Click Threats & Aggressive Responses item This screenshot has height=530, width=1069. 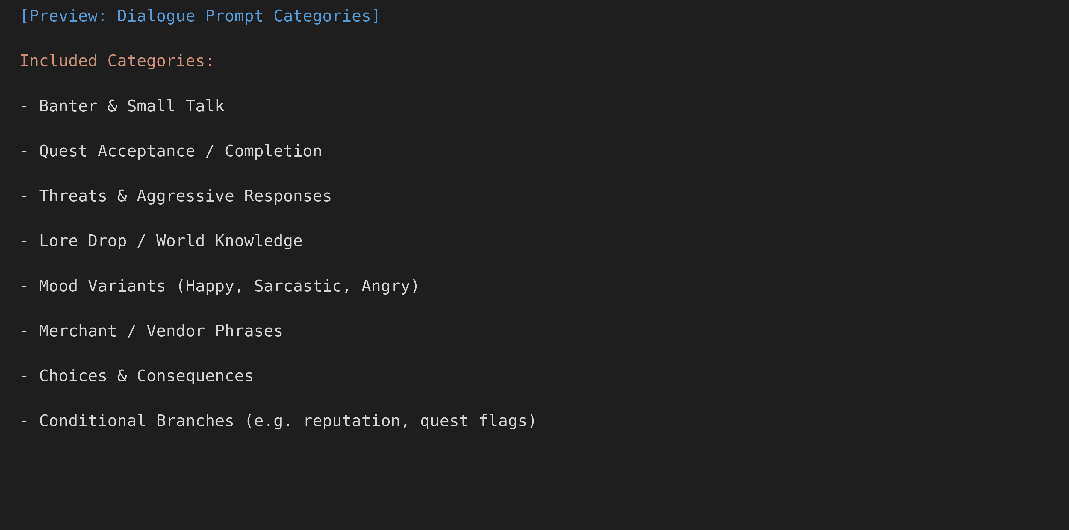click(x=176, y=196)
